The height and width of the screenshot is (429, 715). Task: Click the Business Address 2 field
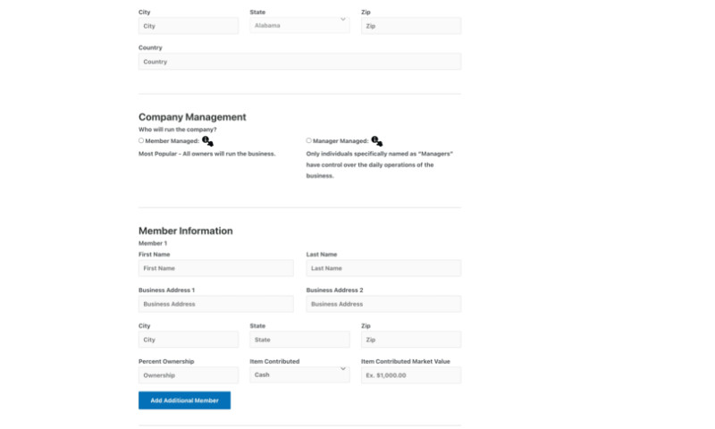click(x=383, y=304)
